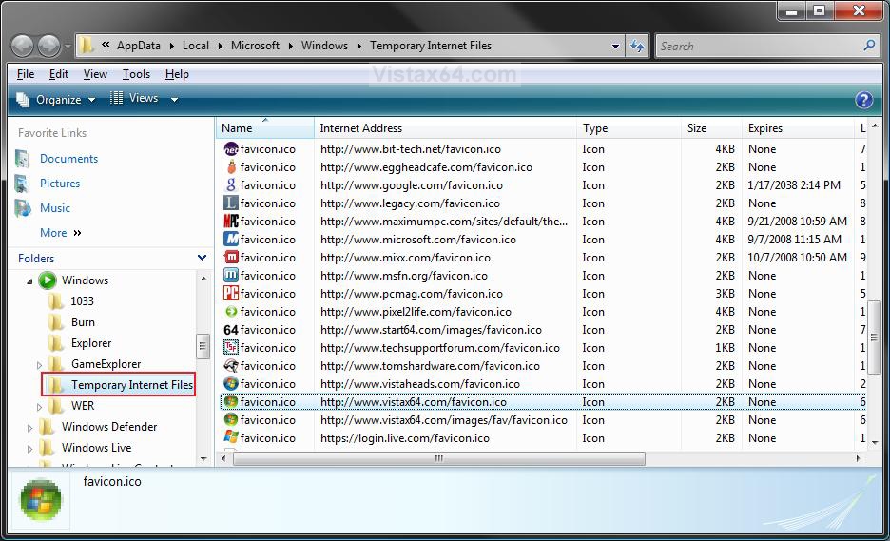Click the google.com favicon icon
Viewport: 890px width, 541px height.
[231, 185]
